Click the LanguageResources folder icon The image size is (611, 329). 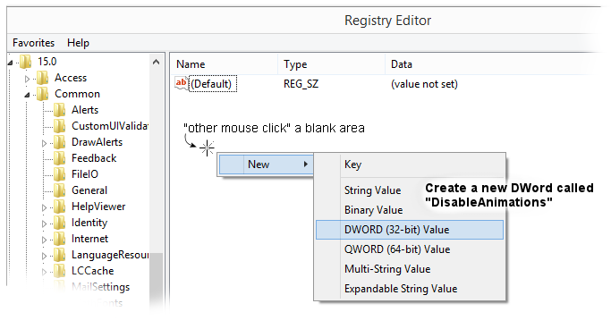click(59, 255)
